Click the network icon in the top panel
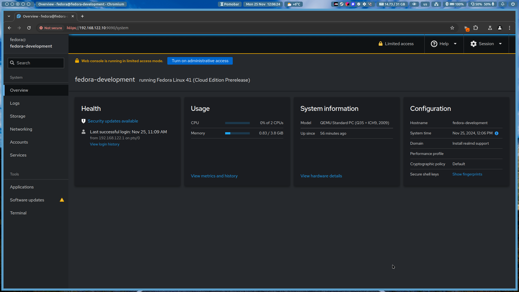The height and width of the screenshot is (292, 519). click(436, 4)
